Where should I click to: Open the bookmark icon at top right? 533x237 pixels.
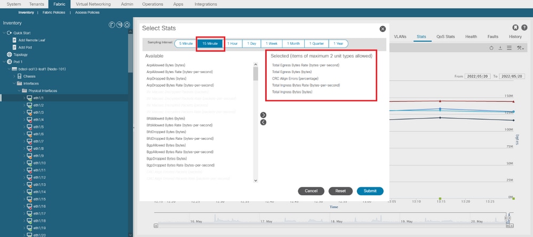515,27
